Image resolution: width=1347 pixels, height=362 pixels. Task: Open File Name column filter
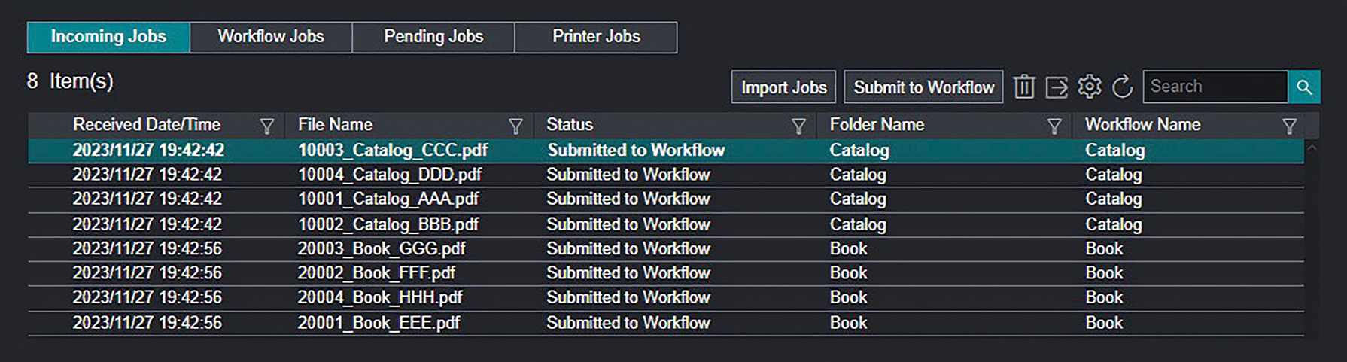click(x=515, y=126)
